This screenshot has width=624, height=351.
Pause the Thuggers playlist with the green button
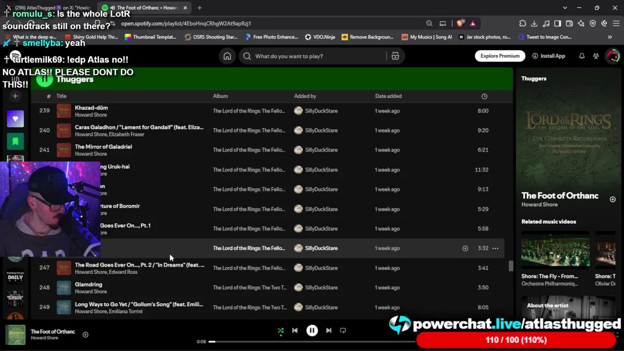pyautogui.click(x=44, y=78)
